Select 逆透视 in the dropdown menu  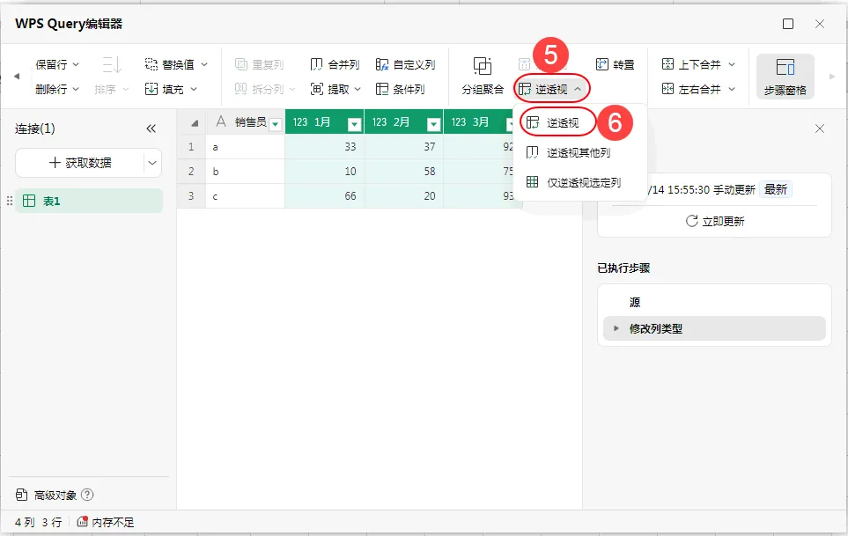[x=563, y=122]
